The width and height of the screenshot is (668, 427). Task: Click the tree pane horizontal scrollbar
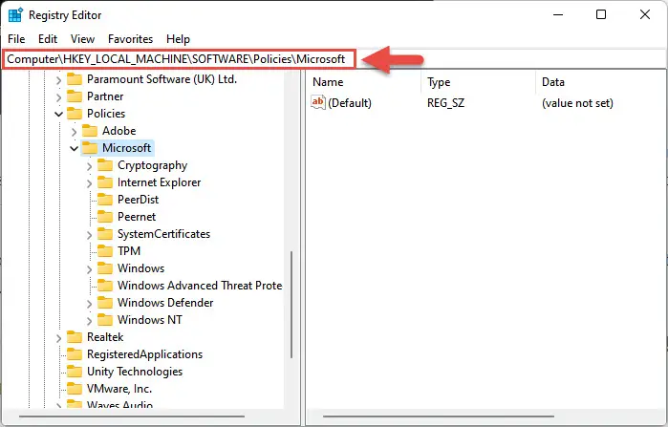click(x=132, y=416)
